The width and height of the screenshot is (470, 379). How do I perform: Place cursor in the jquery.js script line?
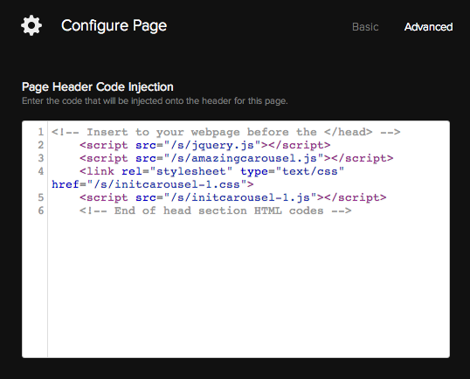coord(205,145)
